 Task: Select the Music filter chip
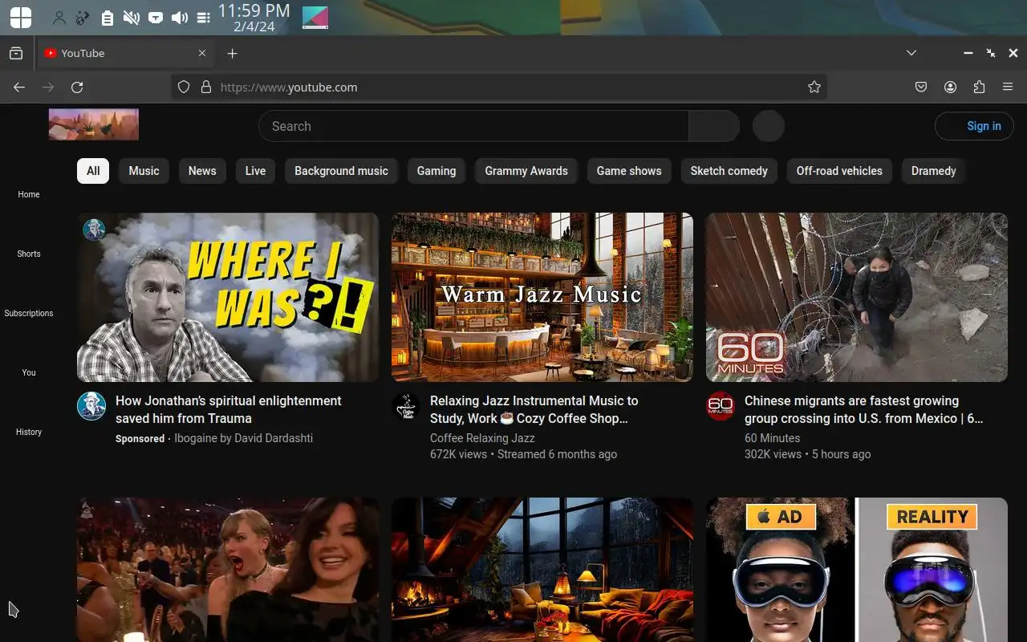[144, 171]
